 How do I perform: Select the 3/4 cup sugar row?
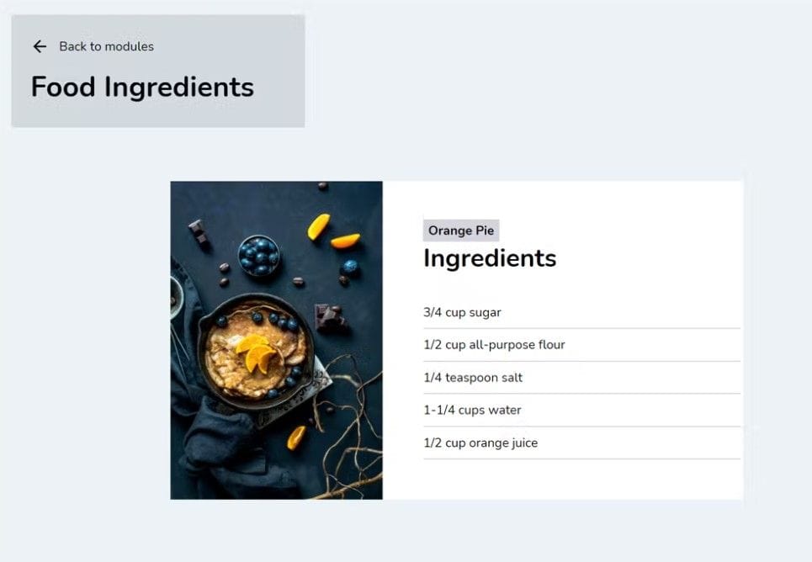click(462, 312)
